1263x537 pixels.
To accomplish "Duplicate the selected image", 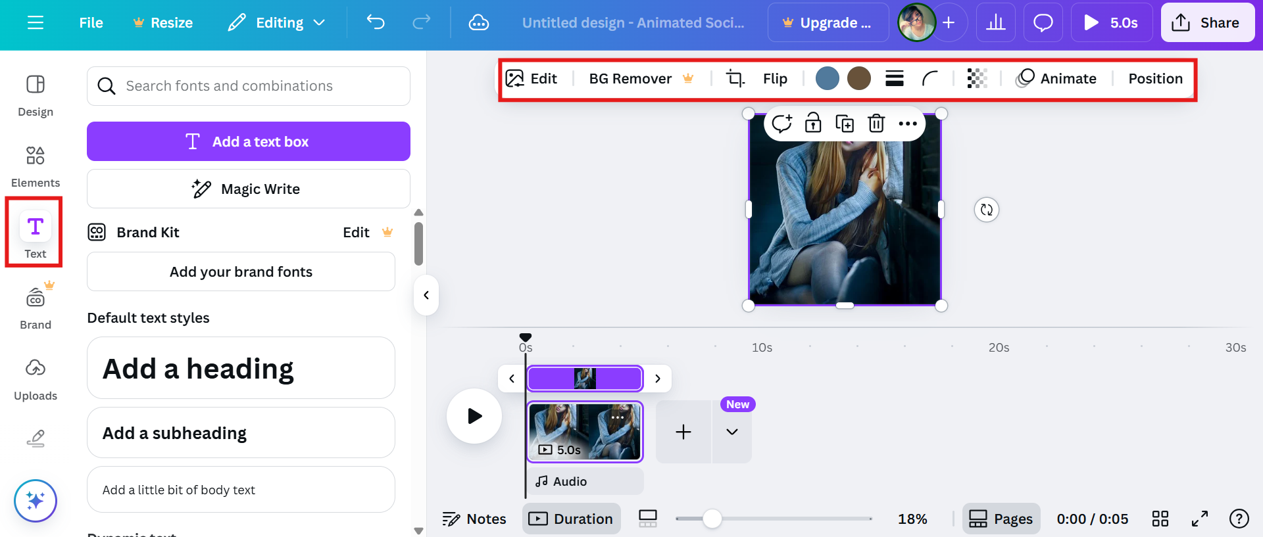I will click(x=845, y=123).
